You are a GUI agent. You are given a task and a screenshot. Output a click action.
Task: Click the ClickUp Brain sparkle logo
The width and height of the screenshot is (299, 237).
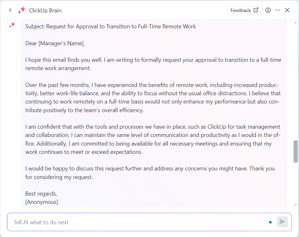(22, 10)
